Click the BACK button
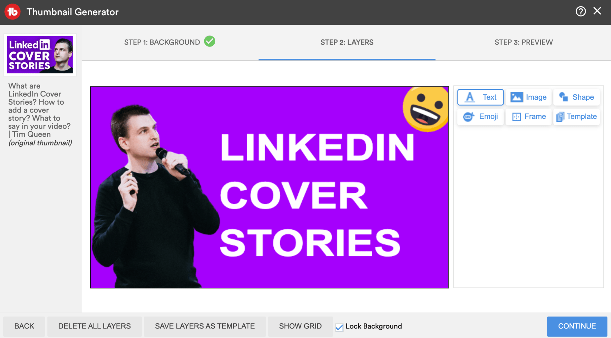Screen dimensions: 611x338 point(24,326)
